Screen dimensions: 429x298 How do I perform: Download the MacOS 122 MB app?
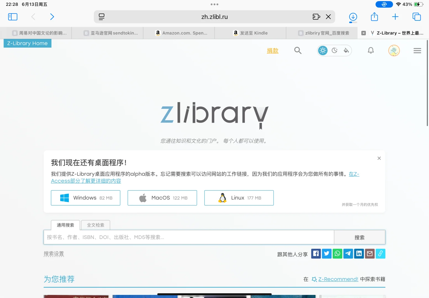pos(162,198)
